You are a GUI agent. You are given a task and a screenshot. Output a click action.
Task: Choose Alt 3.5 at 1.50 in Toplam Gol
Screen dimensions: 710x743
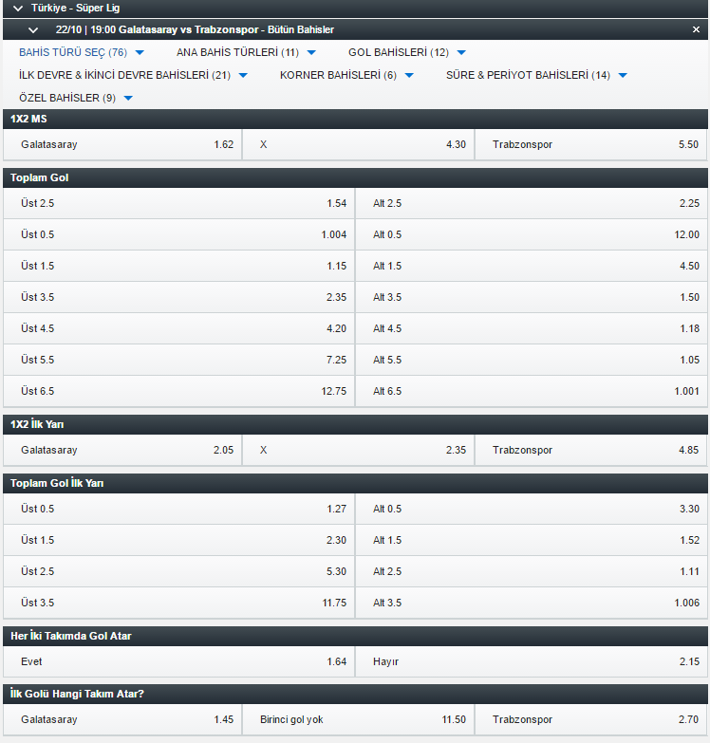532,297
